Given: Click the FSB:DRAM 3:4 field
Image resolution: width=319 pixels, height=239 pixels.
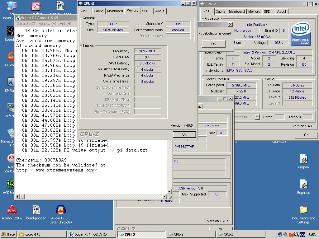Looking at the screenshot, I should (147, 57).
